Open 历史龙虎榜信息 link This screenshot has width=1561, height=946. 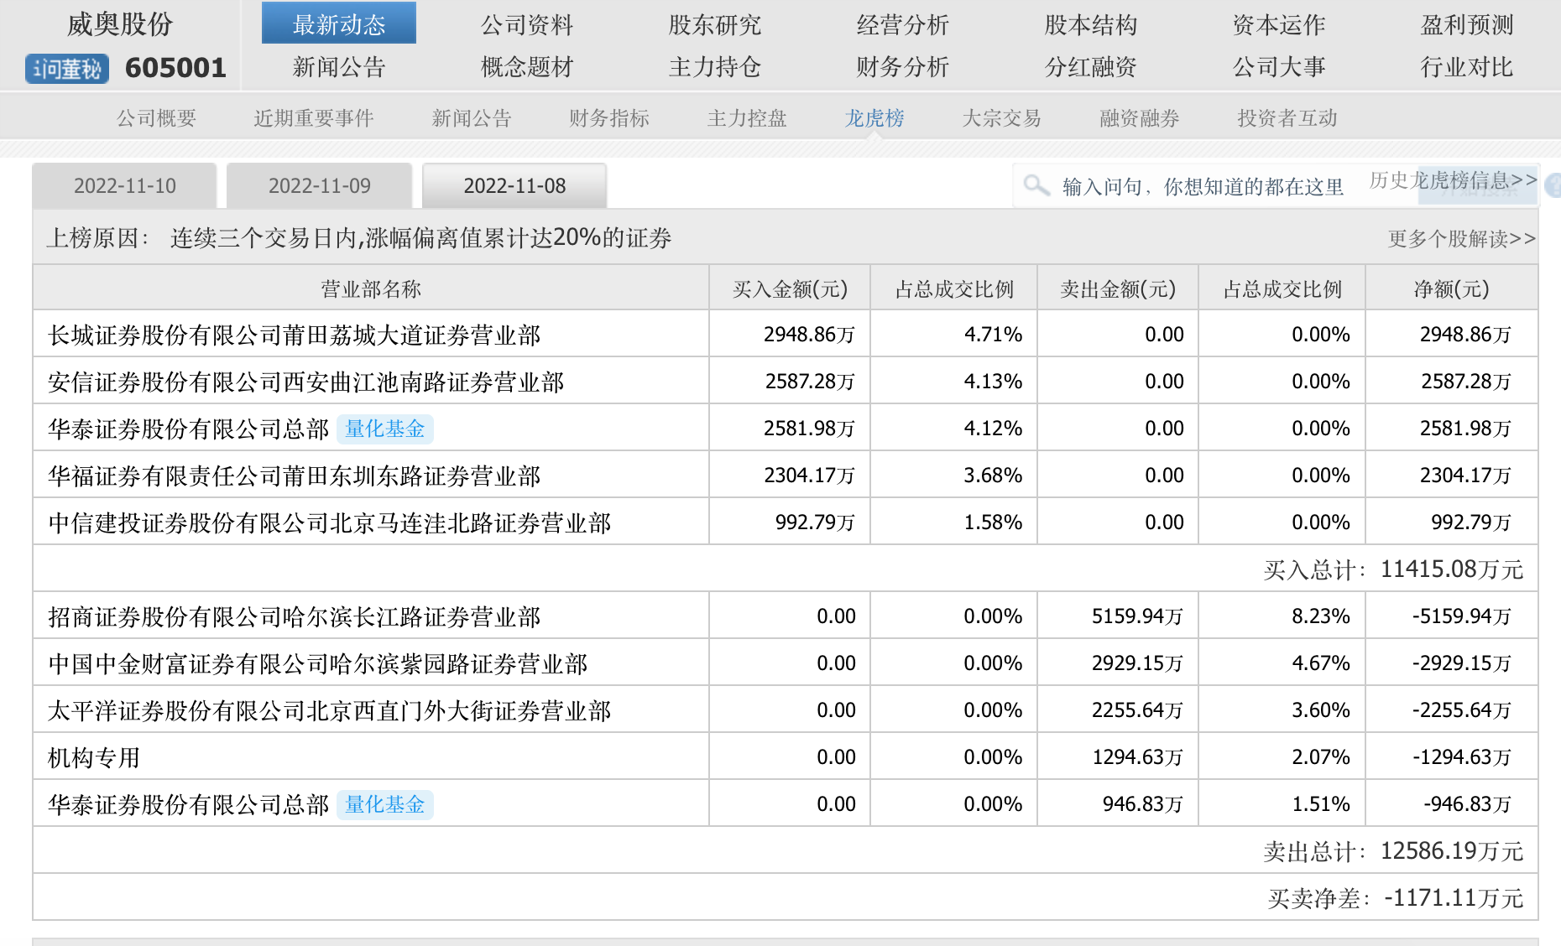tap(1453, 180)
